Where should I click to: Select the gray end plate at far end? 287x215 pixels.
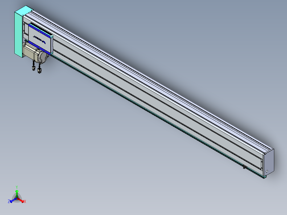tap(269, 163)
